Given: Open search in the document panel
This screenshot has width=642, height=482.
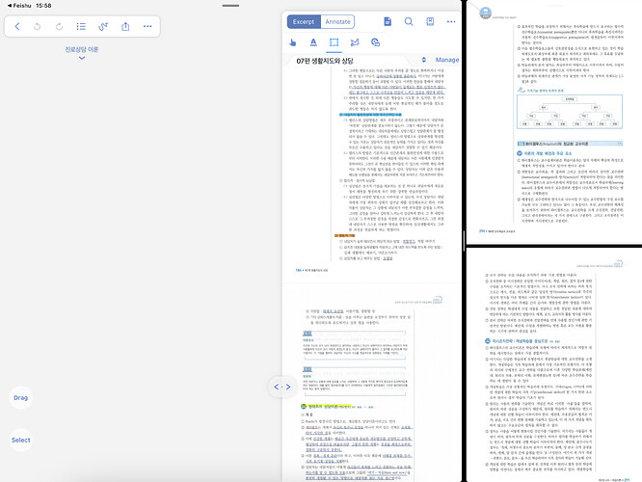Looking at the screenshot, I should coord(409,22).
